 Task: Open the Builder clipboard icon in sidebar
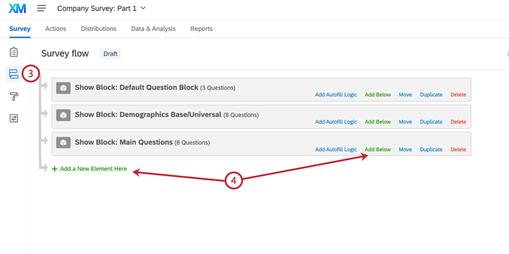pos(14,53)
